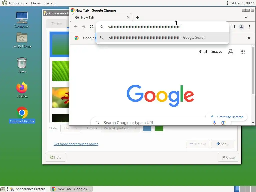
Task: Click the Appearance Preferences window title bar
Action: (x=56, y=13)
